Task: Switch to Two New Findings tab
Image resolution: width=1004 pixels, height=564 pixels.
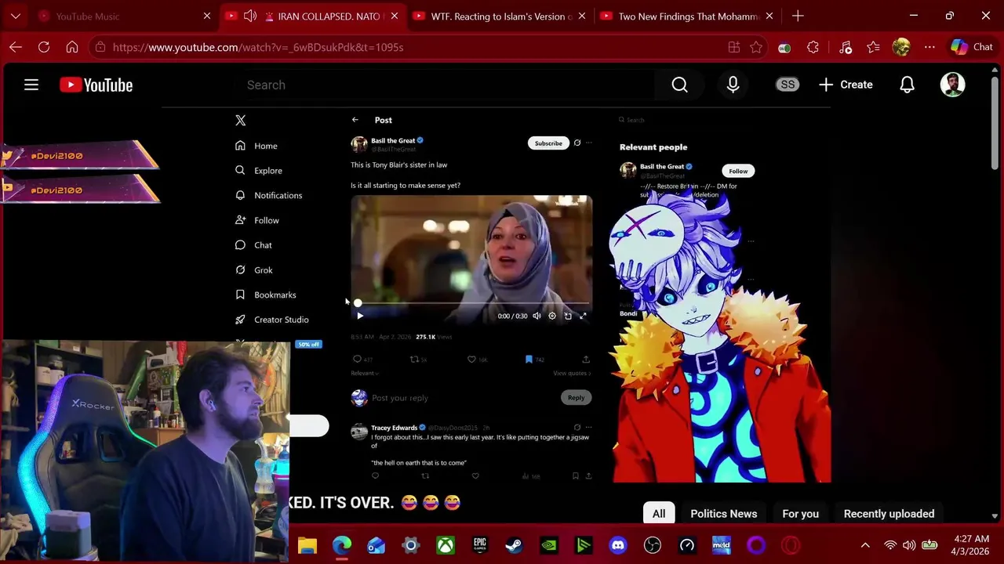Action: [x=686, y=16]
